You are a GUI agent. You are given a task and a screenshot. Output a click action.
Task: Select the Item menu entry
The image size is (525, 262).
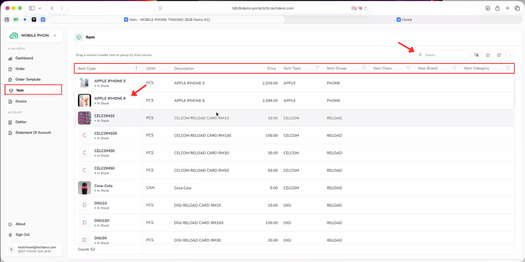pyautogui.click(x=33, y=90)
